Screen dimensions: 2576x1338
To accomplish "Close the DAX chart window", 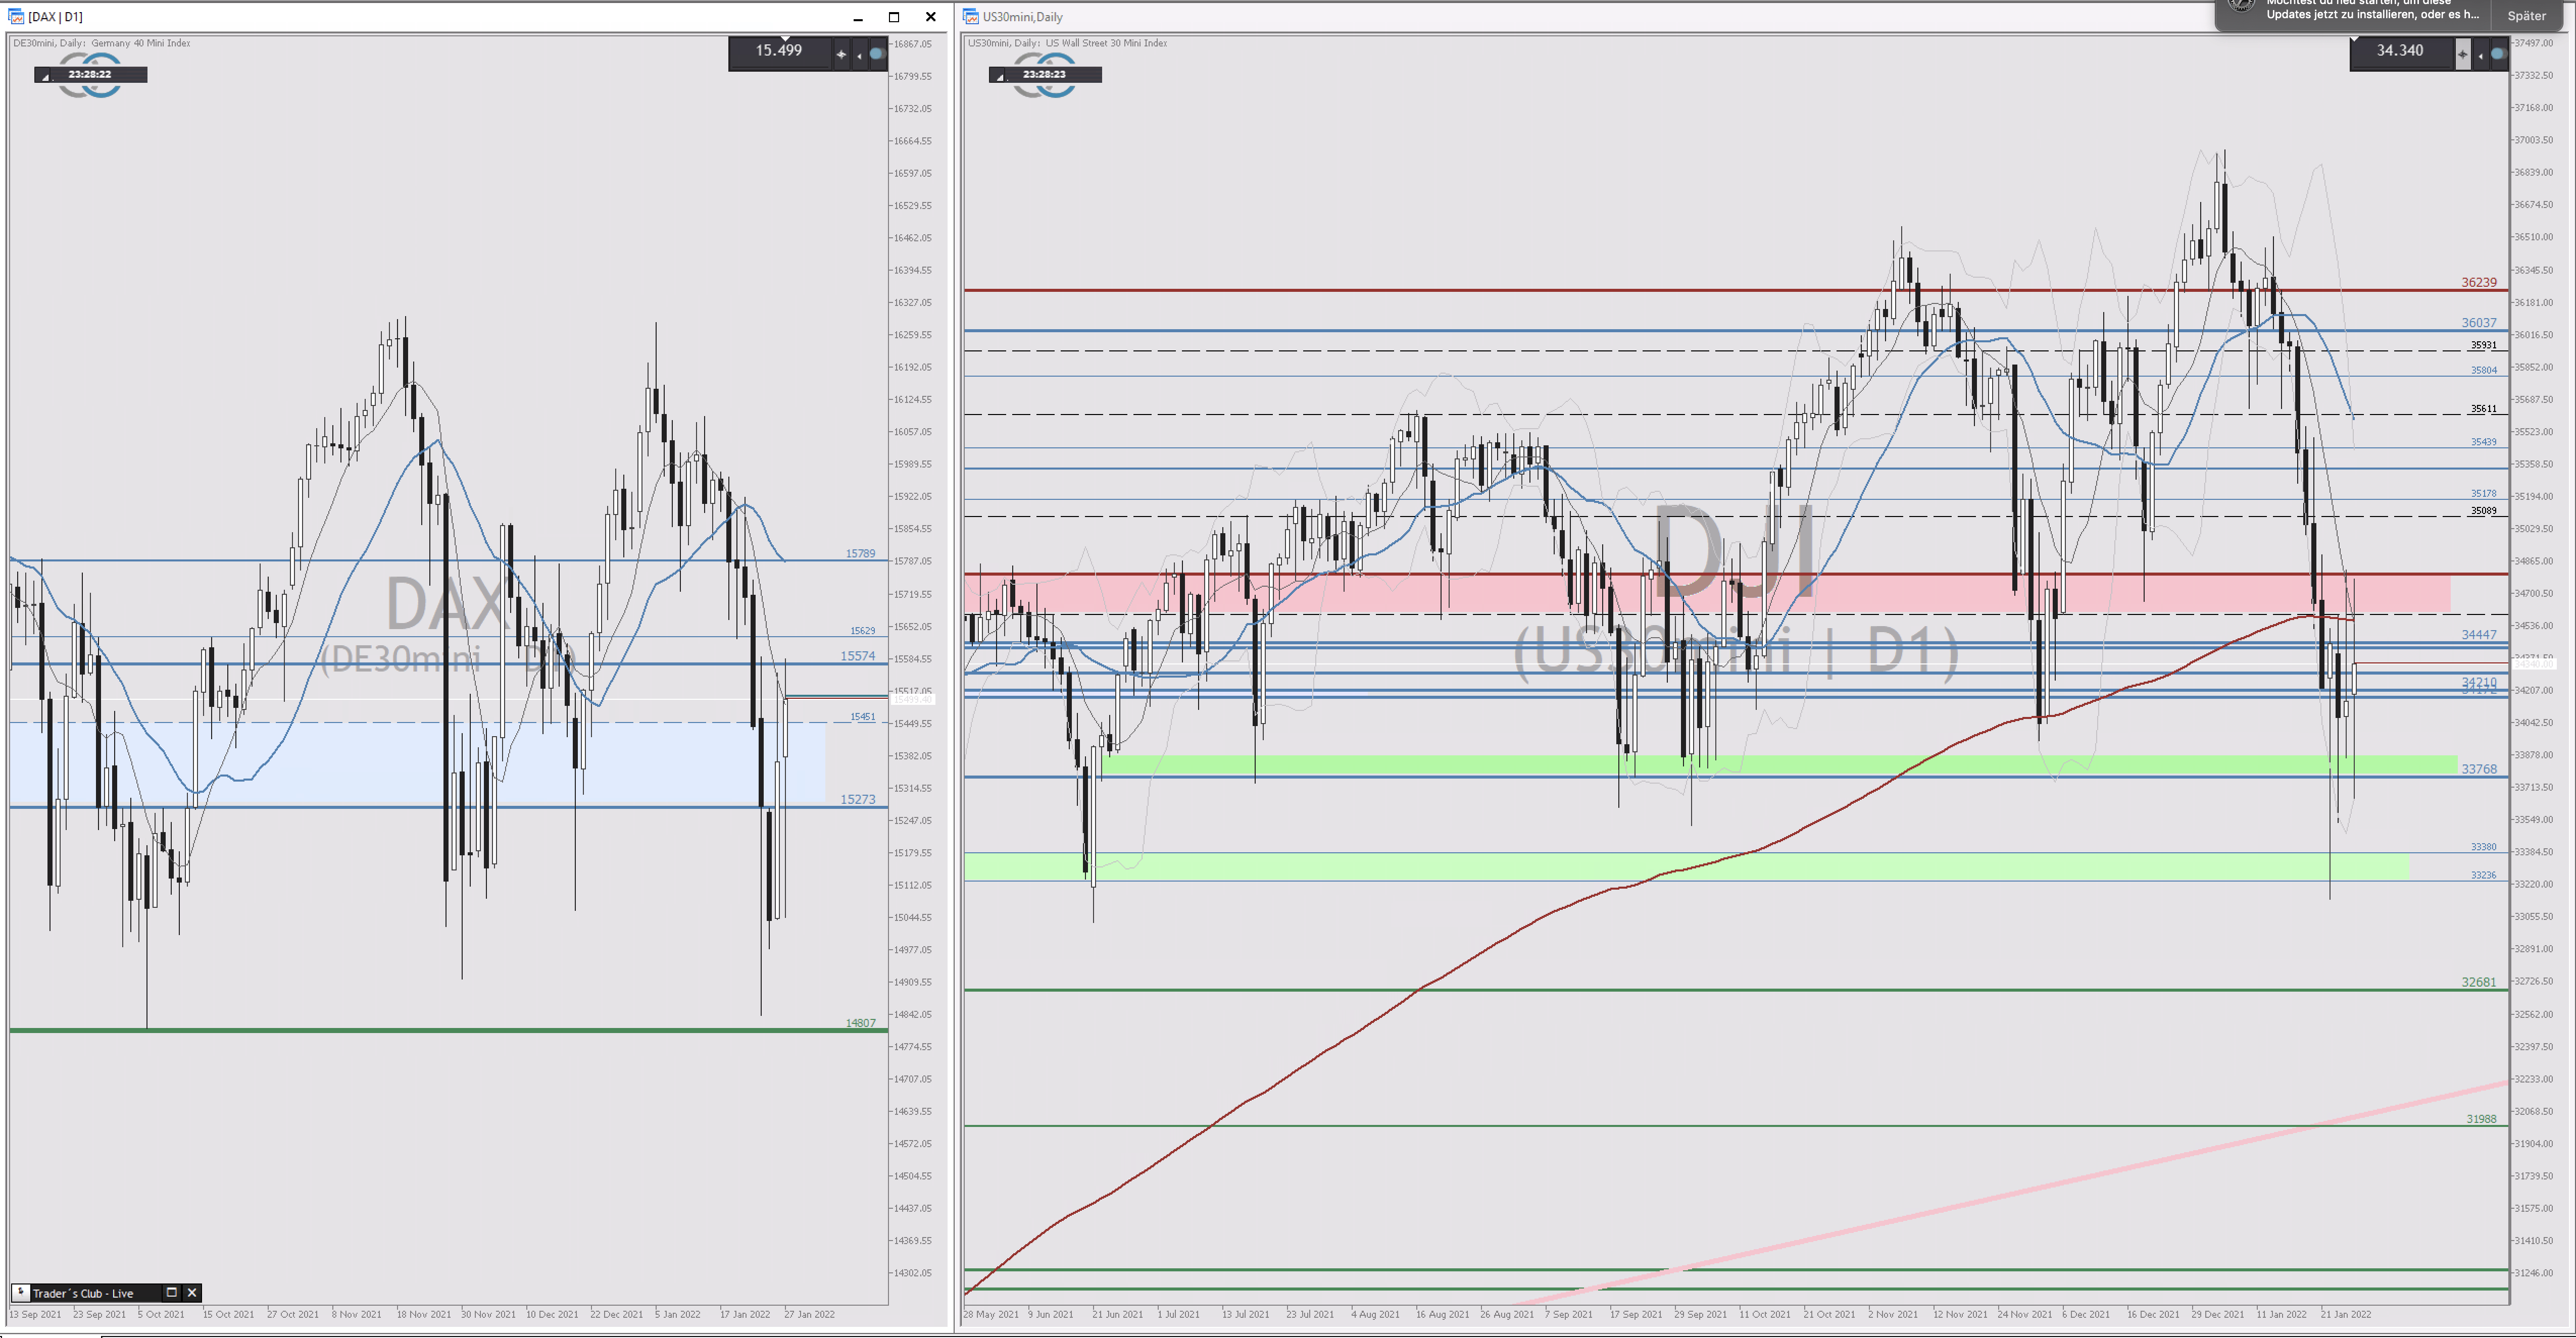I will 931,17.
